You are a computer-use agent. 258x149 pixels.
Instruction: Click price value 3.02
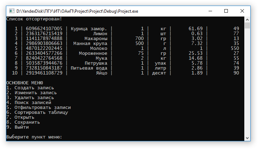click(197, 38)
